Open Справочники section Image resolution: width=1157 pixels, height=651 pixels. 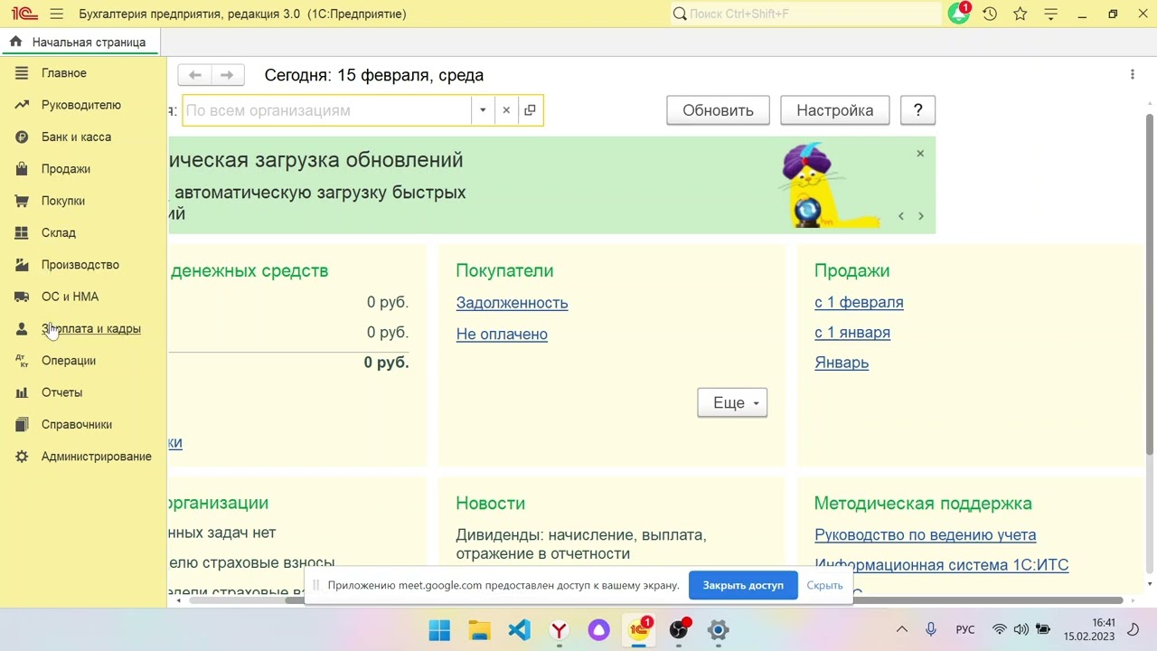pyautogui.click(x=77, y=424)
